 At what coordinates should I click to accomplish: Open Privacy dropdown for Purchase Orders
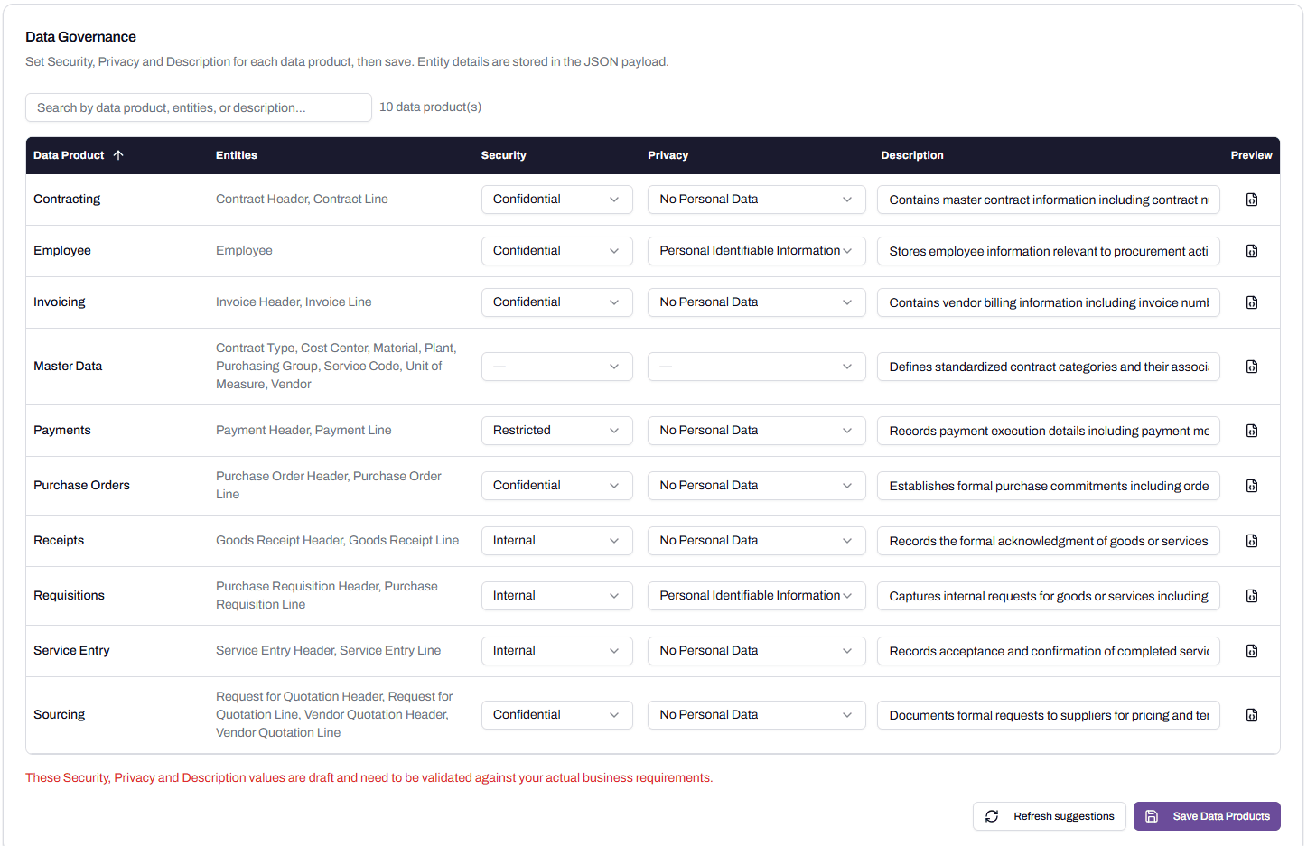pos(756,486)
